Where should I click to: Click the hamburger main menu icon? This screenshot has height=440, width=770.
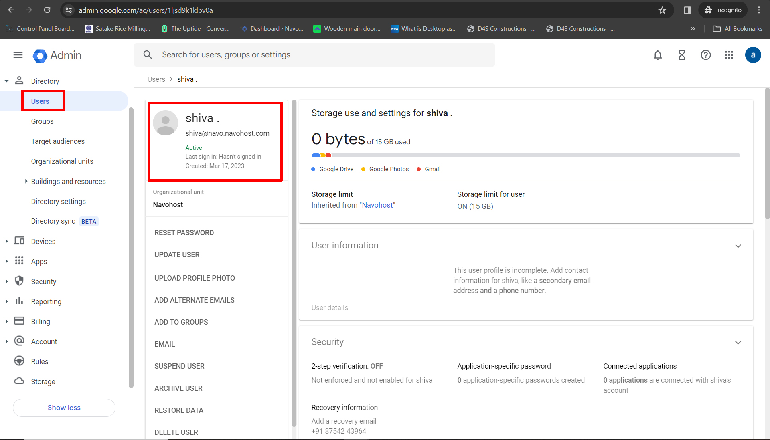pos(18,55)
